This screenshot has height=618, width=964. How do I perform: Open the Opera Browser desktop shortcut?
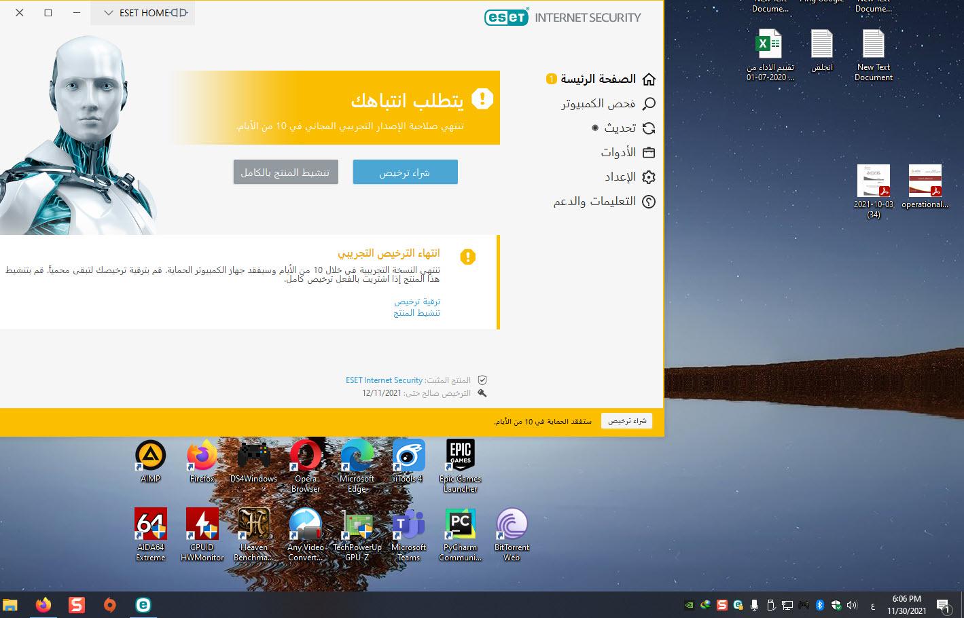click(306, 467)
